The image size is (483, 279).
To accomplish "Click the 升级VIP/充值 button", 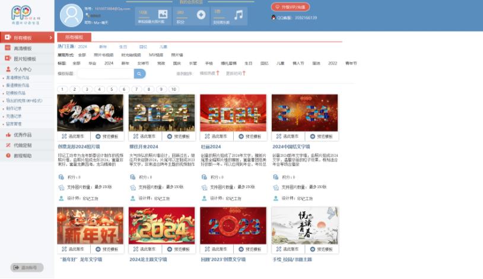I will 290,7.
